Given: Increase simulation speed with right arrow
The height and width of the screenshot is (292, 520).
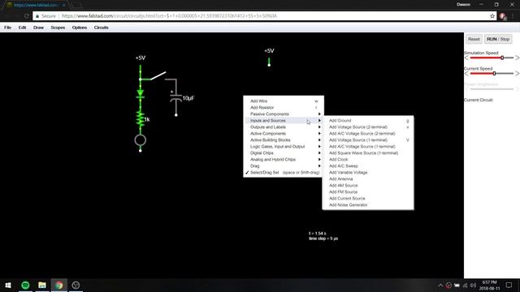Looking at the screenshot, I should click(517, 58).
